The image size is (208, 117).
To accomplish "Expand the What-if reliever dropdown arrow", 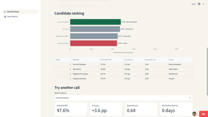I will tap(190, 98).
